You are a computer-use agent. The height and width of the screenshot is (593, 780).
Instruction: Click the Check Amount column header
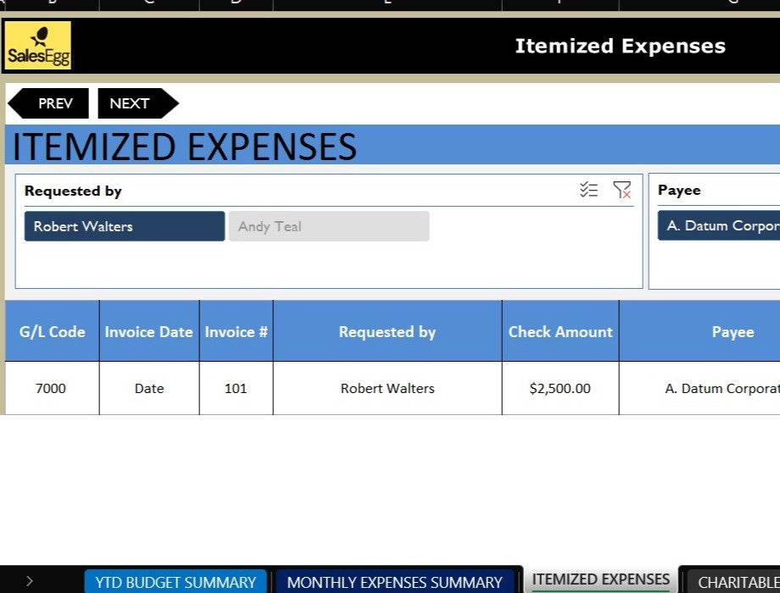point(560,332)
